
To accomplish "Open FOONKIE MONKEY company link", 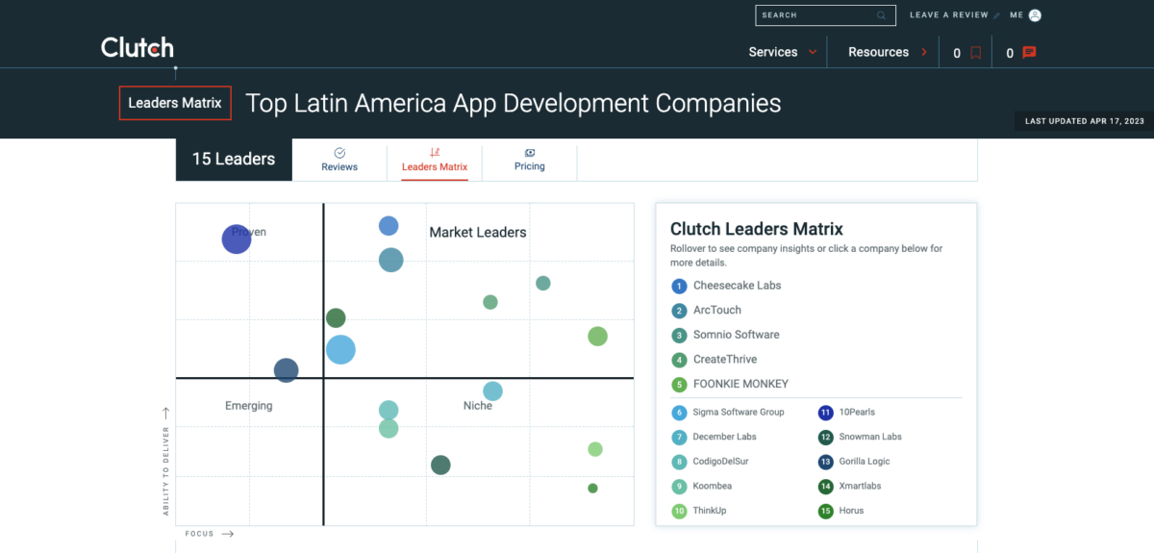I will click(740, 384).
